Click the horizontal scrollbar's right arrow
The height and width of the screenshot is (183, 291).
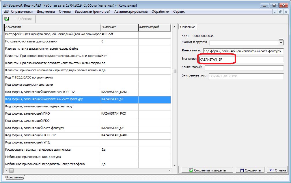169,170
